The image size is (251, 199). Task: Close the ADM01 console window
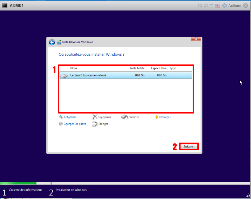(x=245, y=6)
